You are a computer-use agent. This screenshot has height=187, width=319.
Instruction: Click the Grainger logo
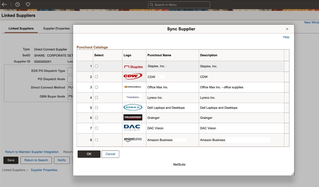pos(133,117)
